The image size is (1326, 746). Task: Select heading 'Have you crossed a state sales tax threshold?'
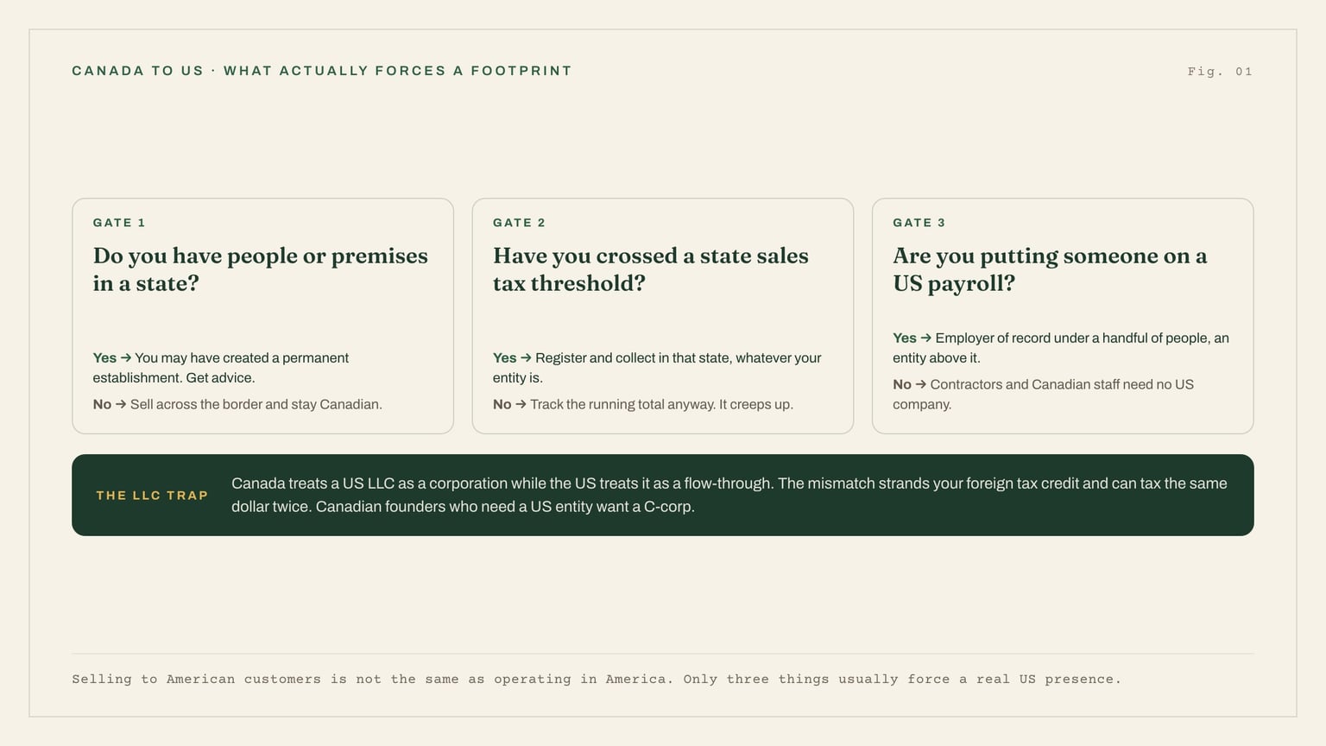point(651,269)
